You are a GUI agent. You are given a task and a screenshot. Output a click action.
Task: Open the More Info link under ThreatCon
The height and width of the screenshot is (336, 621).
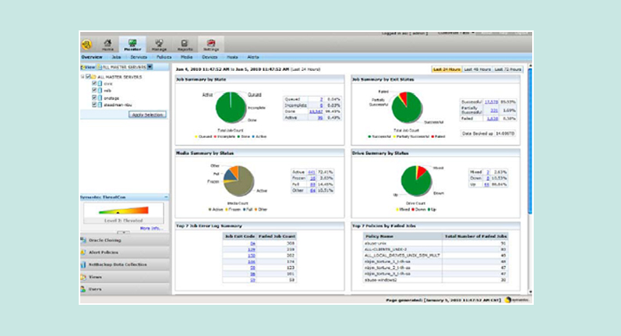[x=151, y=228]
